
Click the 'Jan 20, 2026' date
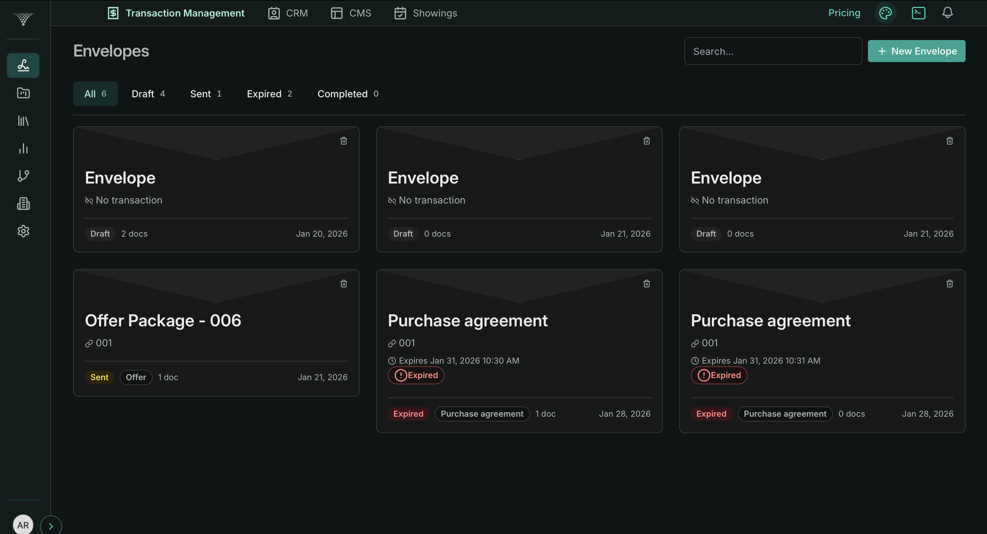coord(322,234)
